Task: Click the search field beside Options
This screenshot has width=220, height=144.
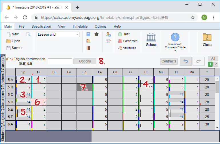Action: click(x=60, y=61)
